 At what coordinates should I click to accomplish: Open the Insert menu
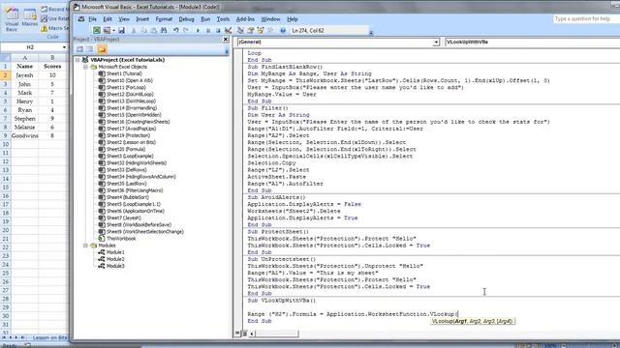click(142, 19)
